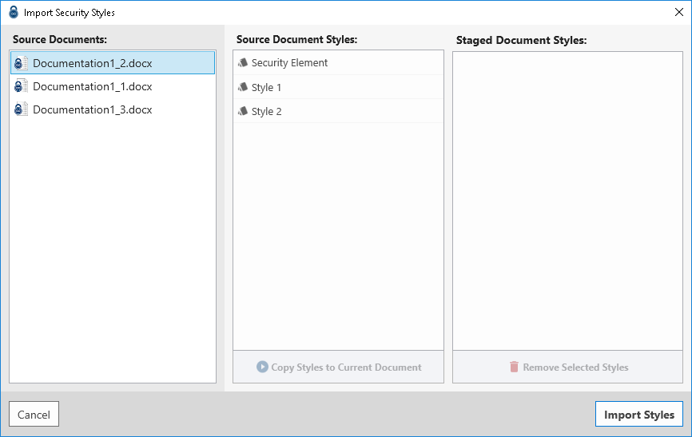Choose the Documentation1_2.docx list entry
This screenshot has width=692, height=437.
click(x=92, y=63)
